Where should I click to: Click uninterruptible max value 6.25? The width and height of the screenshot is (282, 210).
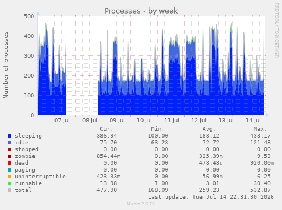(264, 177)
